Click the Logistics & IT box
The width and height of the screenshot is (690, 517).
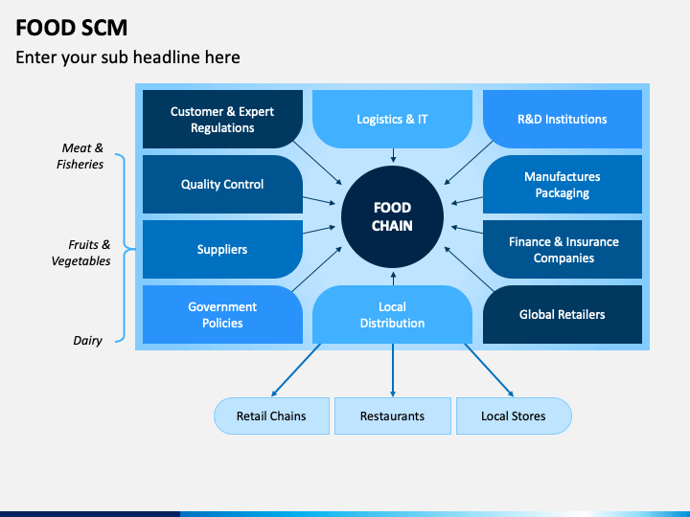tap(392, 119)
